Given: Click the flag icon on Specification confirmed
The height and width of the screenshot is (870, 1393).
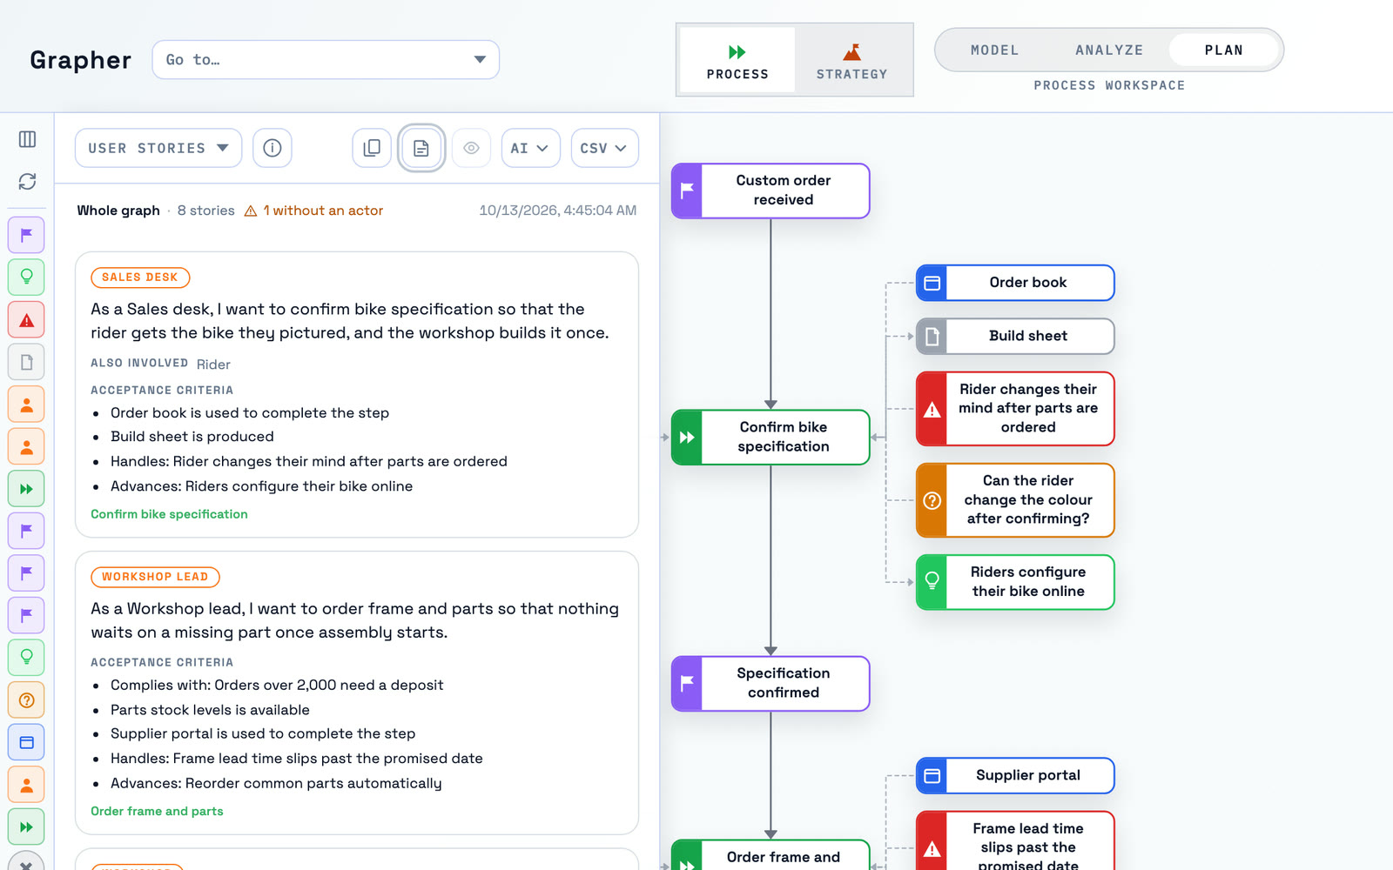Looking at the screenshot, I should (687, 684).
